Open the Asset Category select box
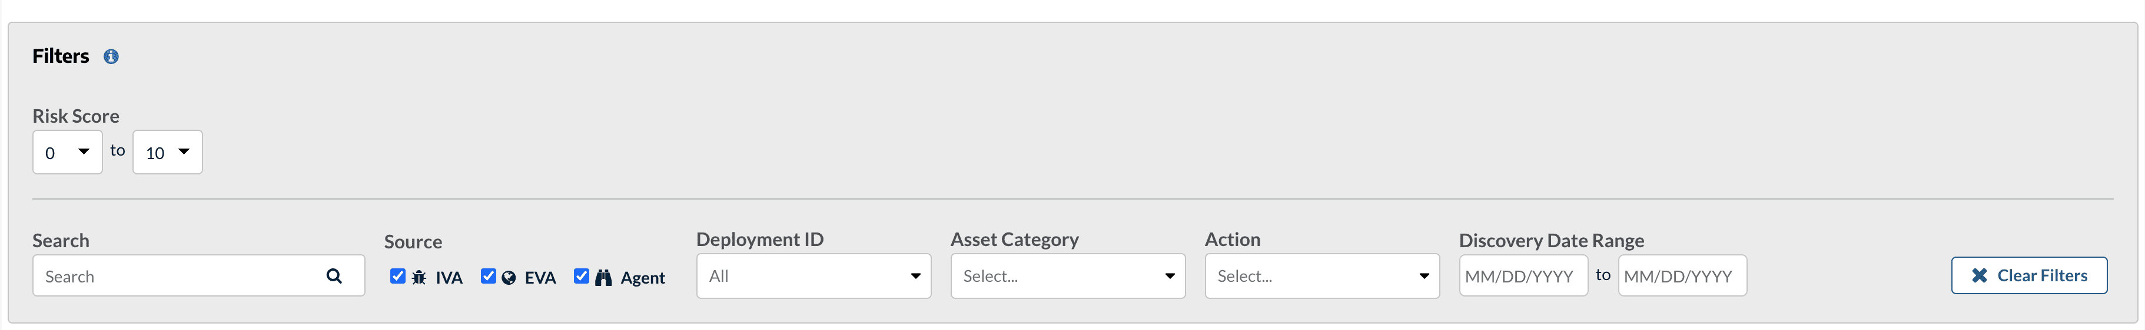The height and width of the screenshot is (330, 2145). [x=1068, y=276]
